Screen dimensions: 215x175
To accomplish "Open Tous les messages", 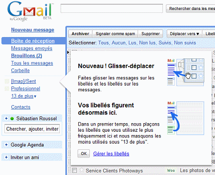I will (32, 63).
